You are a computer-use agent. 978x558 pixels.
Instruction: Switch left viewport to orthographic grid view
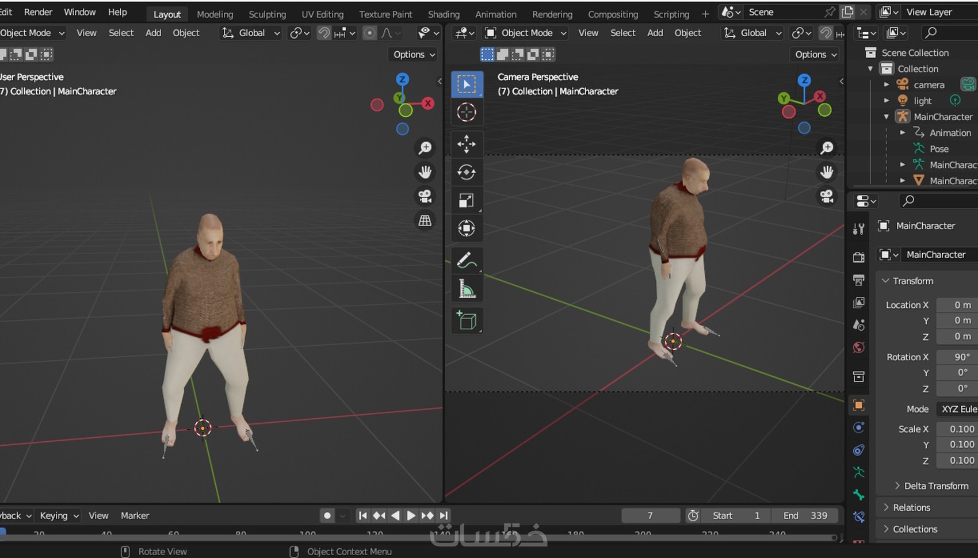click(x=425, y=221)
